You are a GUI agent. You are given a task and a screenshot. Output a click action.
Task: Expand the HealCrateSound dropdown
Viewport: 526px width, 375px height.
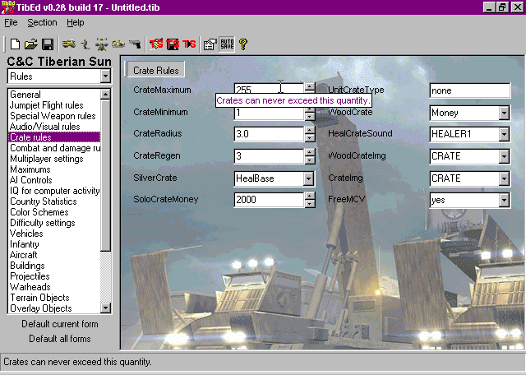pos(503,134)
